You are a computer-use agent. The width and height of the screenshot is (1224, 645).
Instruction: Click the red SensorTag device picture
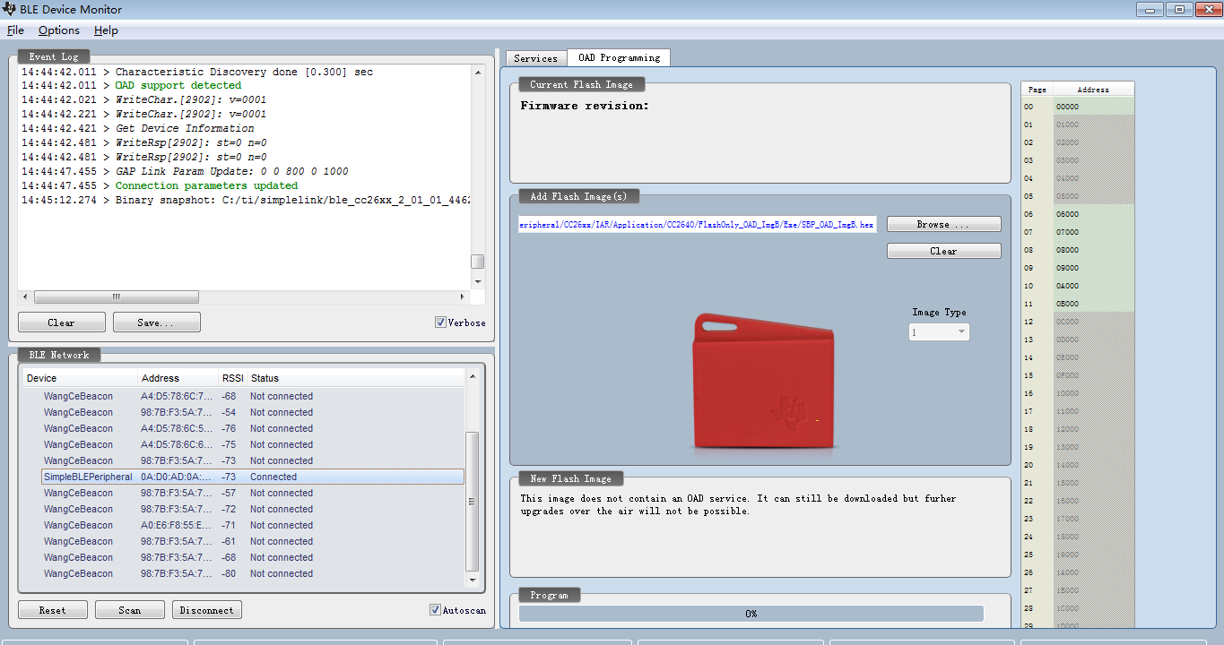click(763, 381)
